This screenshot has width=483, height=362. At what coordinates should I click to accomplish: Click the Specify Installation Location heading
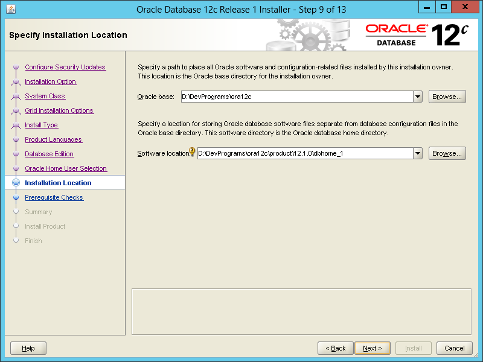click(68, 35)
